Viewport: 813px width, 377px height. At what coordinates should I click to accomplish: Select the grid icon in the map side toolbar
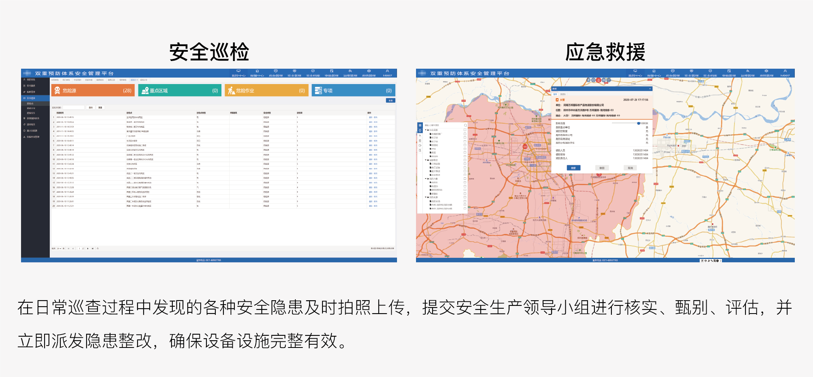click(x=420, y=125)
